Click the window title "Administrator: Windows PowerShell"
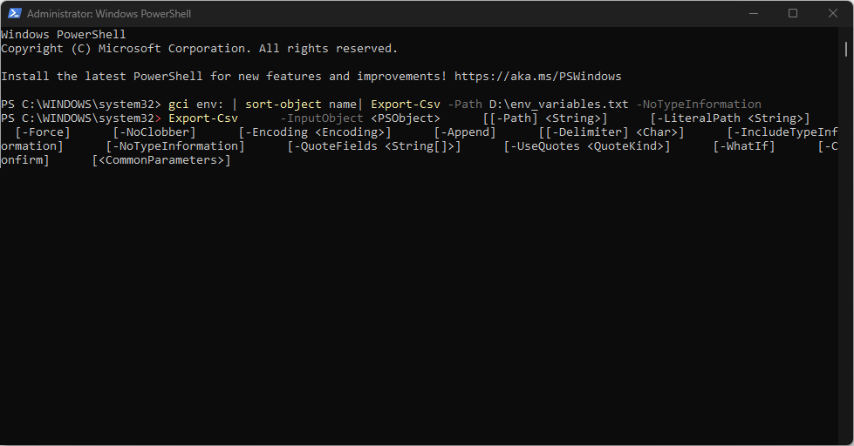 109,14
